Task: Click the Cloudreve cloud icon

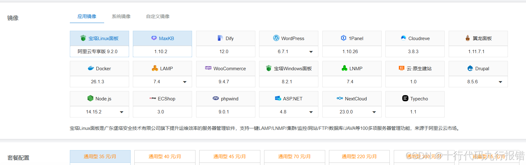Action: tap(403, 38)
